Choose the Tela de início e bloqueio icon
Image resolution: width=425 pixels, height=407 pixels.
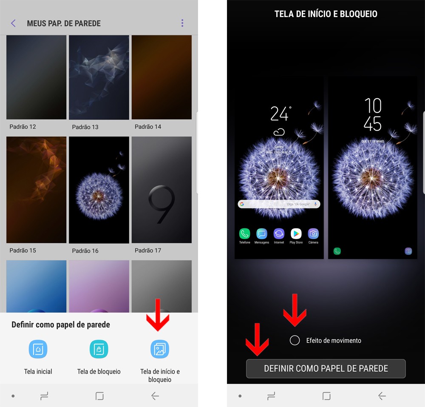tap(160, 349)
